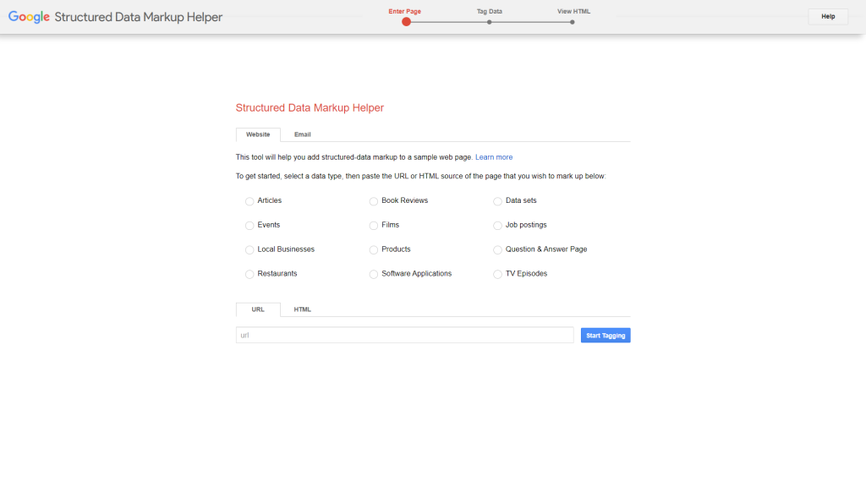Click the Start Tagging button
Image resolution: width=866 pixels, height=487 pixels.
(x=606, y=335)
